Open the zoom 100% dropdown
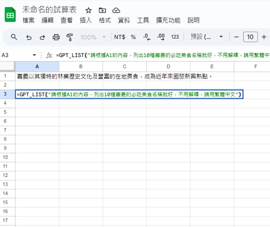 93,37
